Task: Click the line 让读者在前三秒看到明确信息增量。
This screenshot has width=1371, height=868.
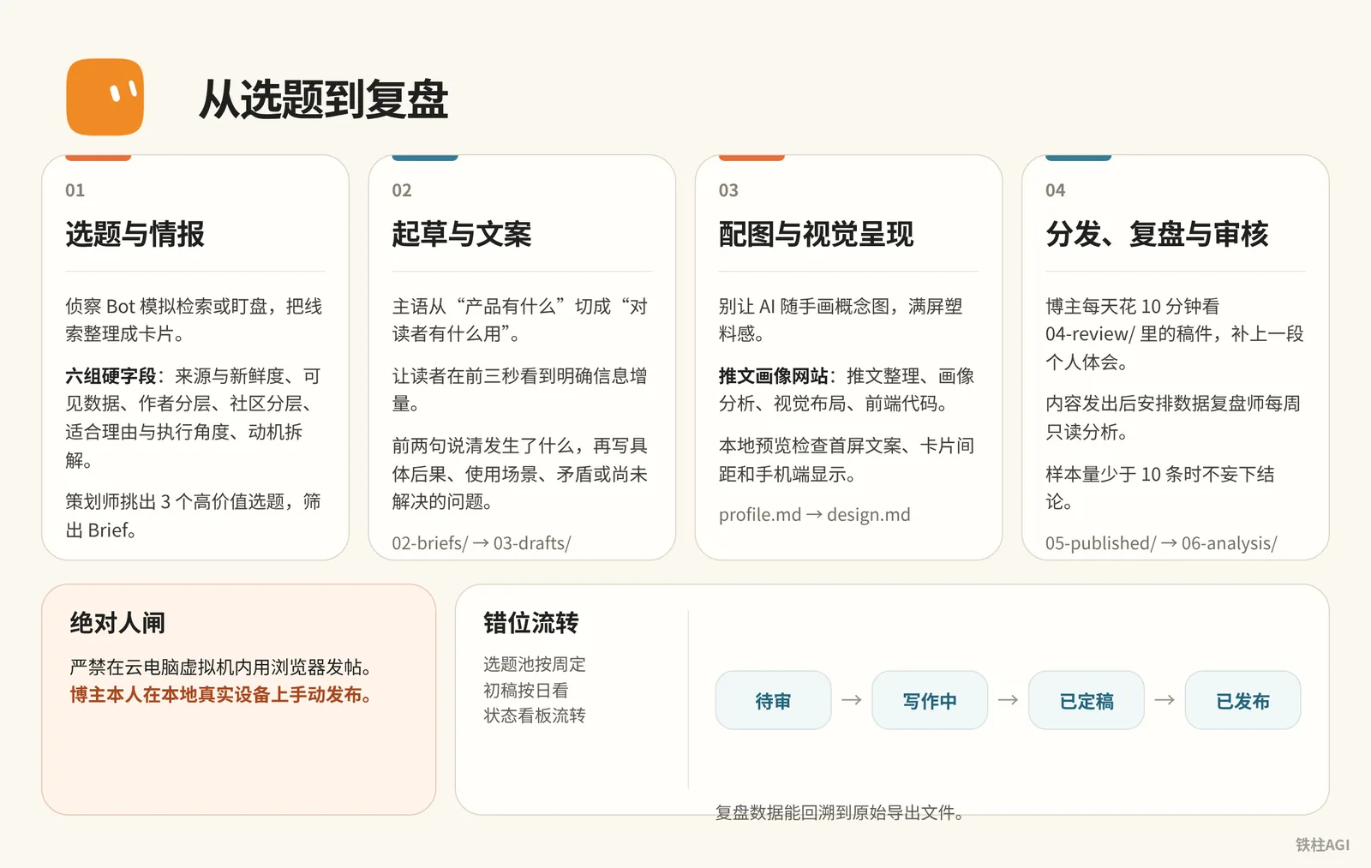Action: pyautogui.click(x=519, y=389)
